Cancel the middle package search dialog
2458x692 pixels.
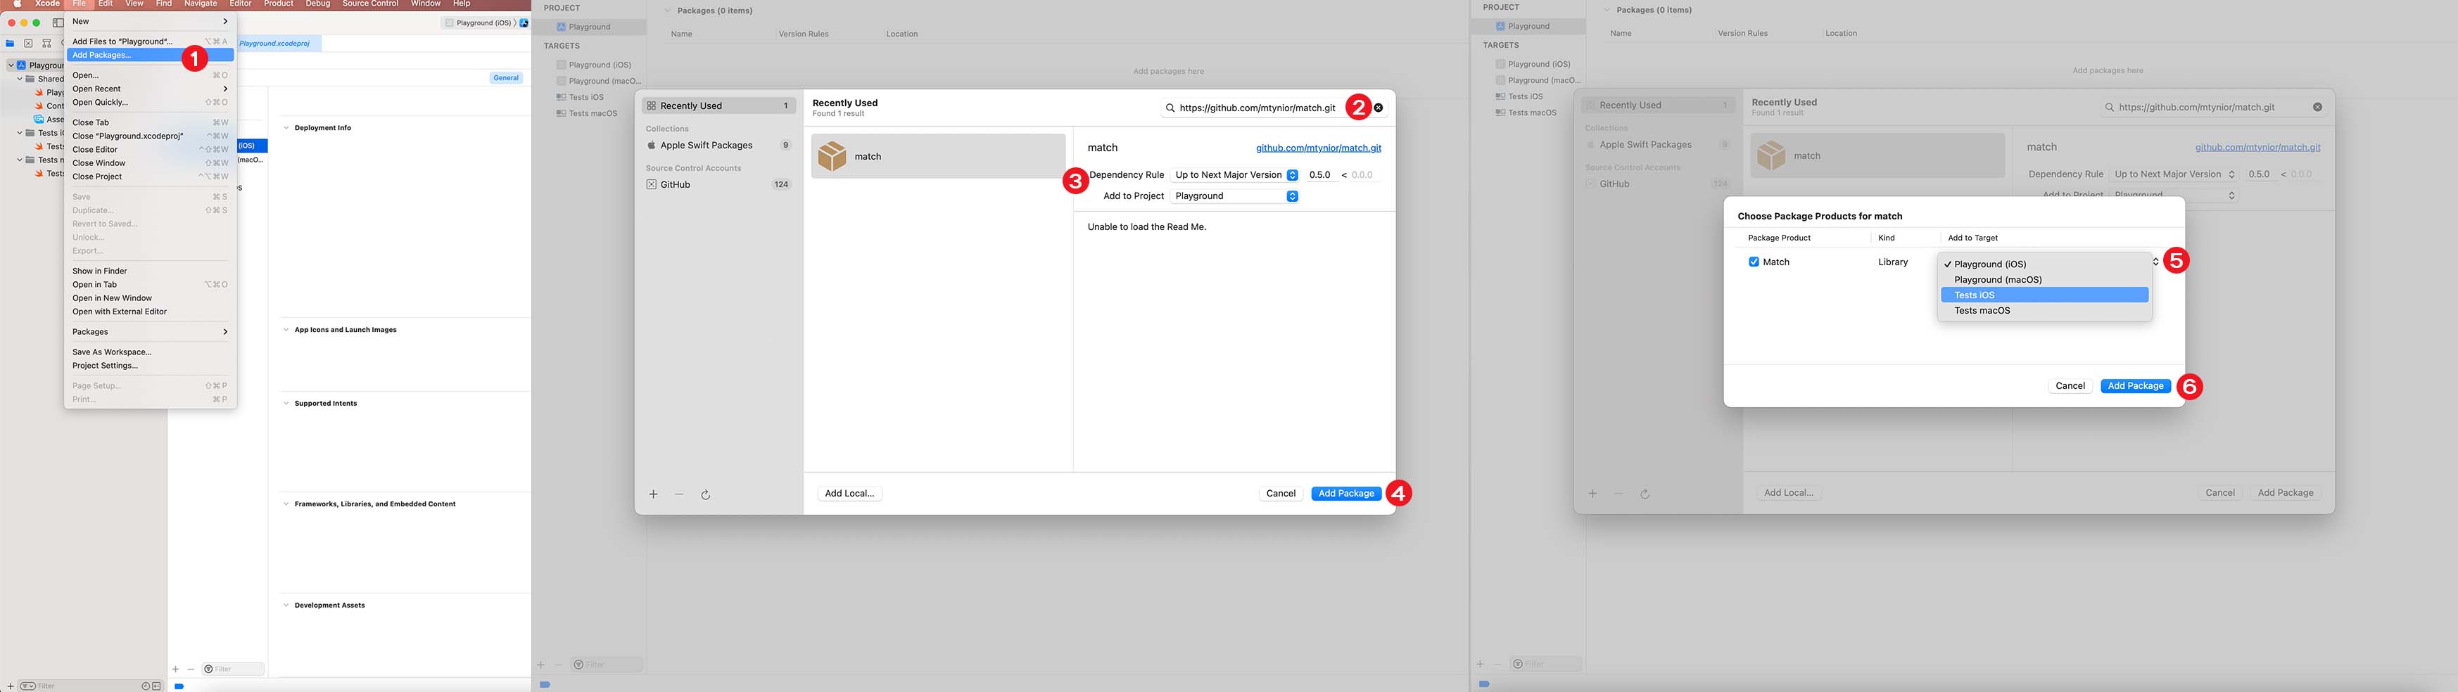1281,494
